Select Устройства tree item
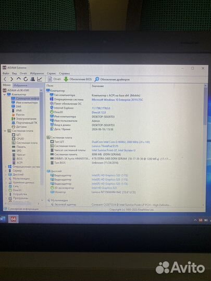Image resolution: width=211 pixels, height=281 pixels. click(x=18, y=194)
